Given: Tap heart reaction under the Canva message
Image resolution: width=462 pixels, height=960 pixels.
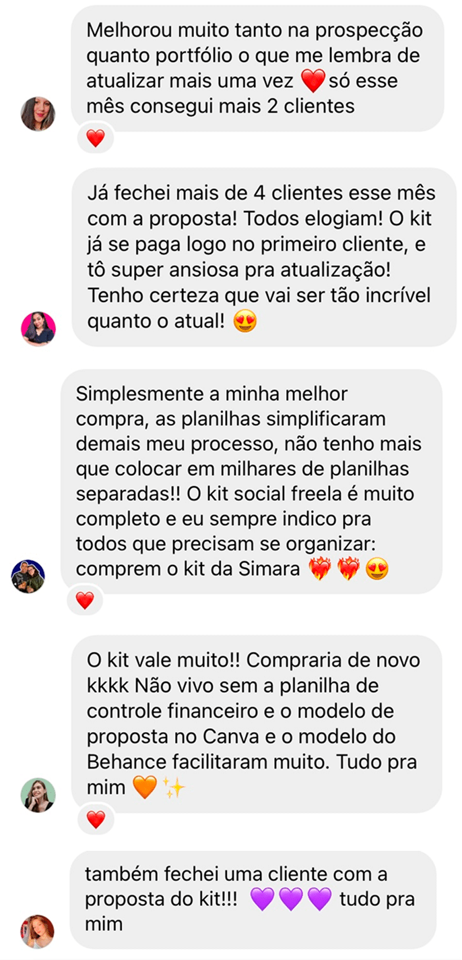Looking at the screenshot, I should (96, 819).
